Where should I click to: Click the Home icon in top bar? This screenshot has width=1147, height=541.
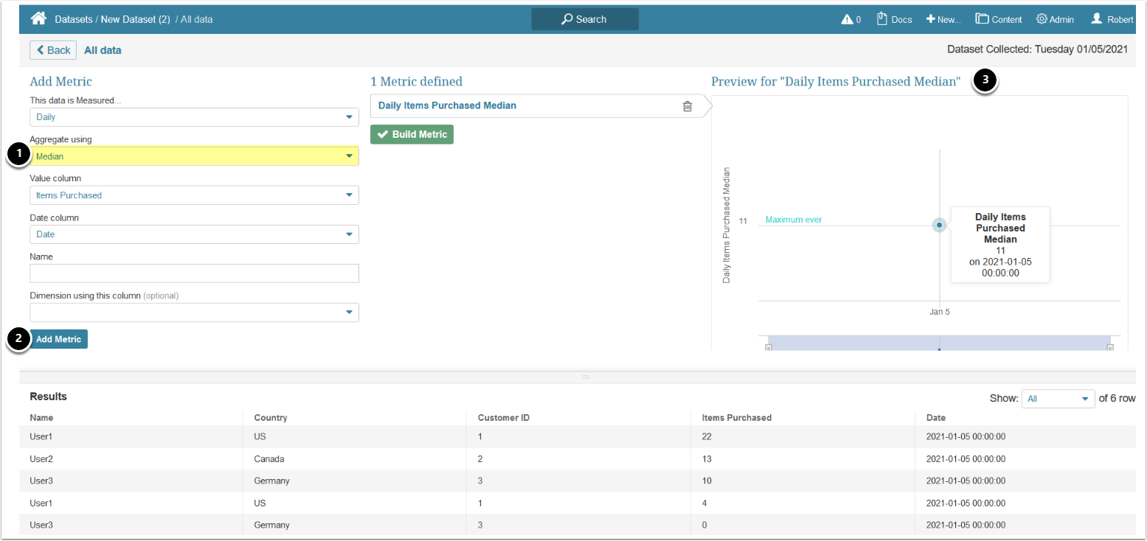tap(38, 19)
